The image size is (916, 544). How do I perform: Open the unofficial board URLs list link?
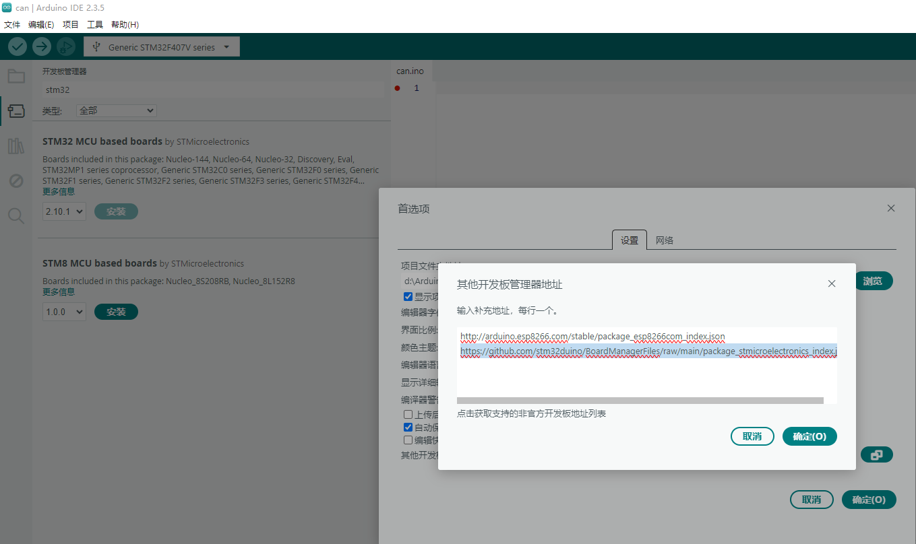tap(531, 413)
